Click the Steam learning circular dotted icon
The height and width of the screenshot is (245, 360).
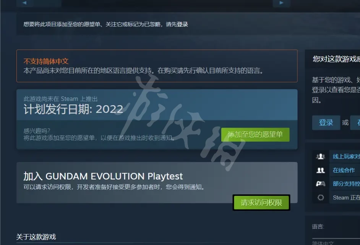tap(321, 197)
